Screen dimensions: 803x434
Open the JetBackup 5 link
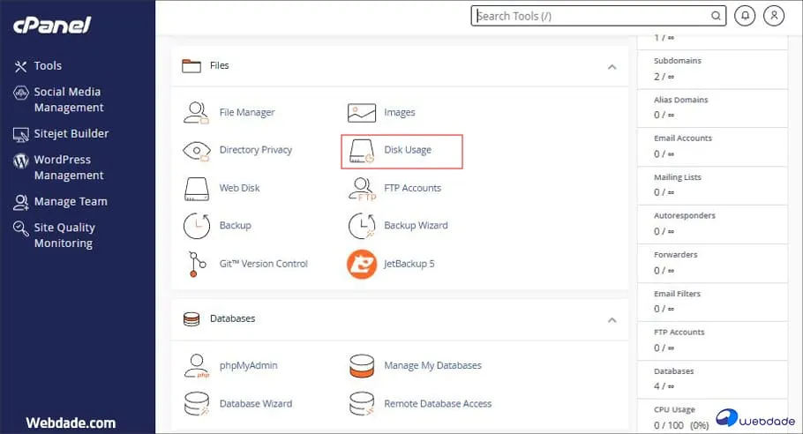(409, 264)
